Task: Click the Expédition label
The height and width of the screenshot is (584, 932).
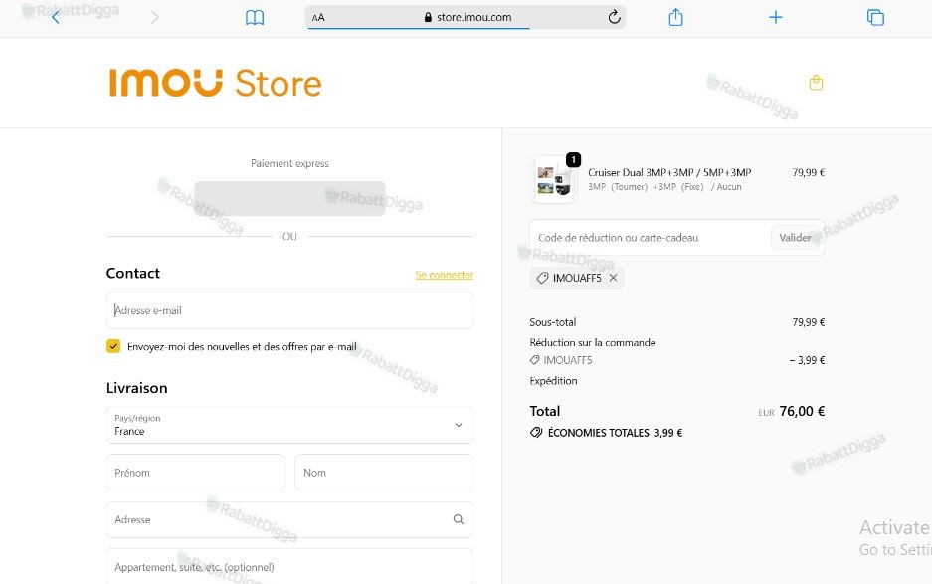Action: coord(553,381)
